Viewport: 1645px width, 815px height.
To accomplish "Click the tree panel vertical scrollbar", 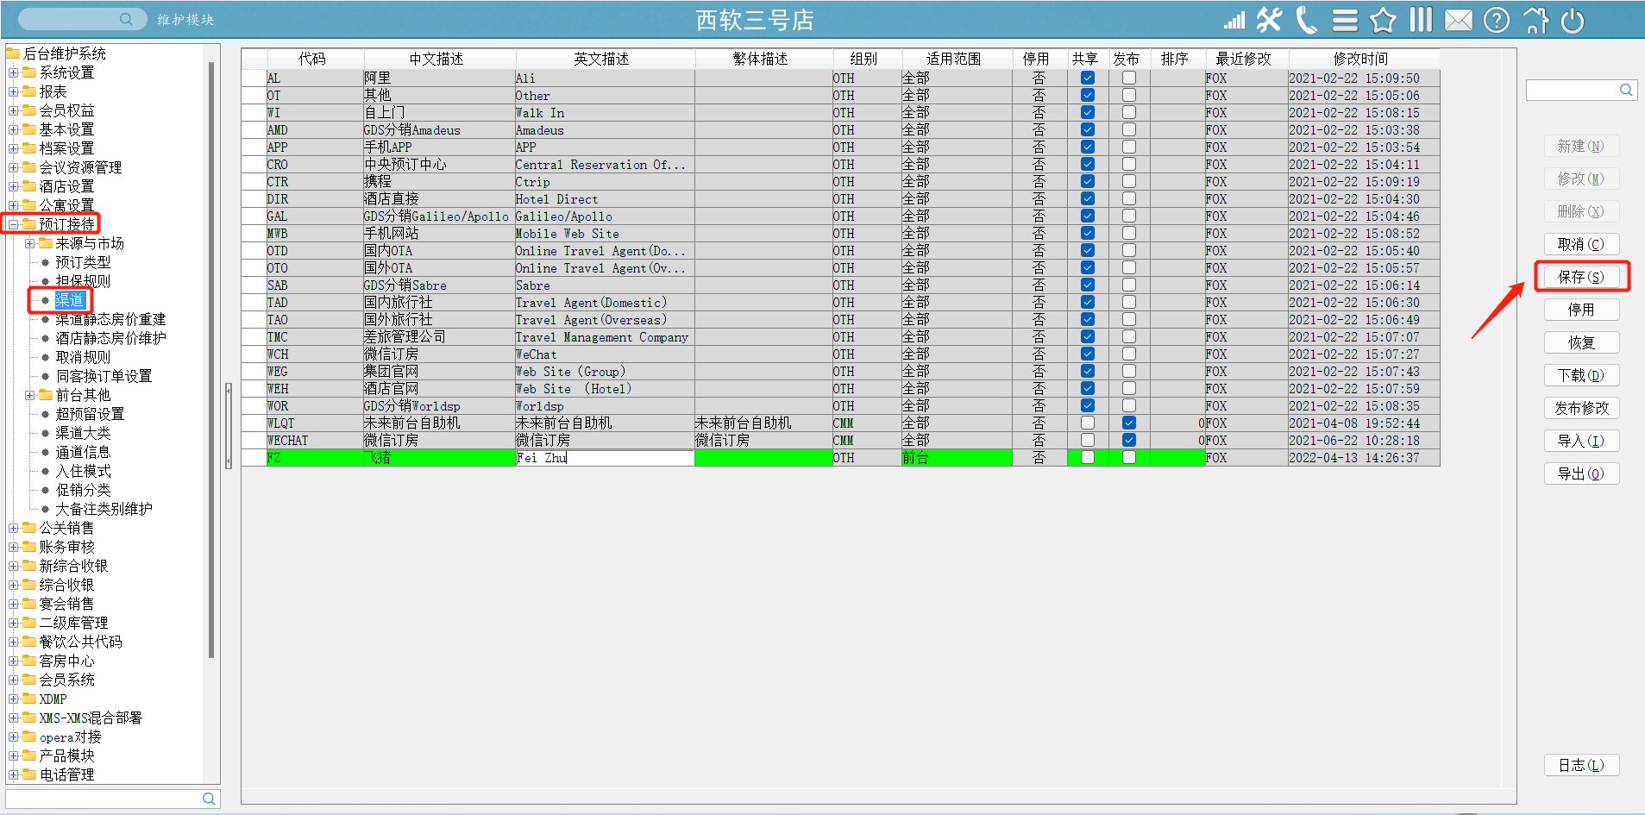I will (211, 360).
